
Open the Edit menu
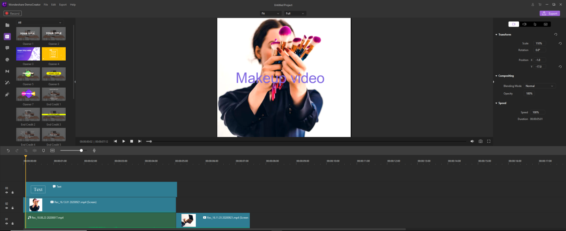[53, 5]
